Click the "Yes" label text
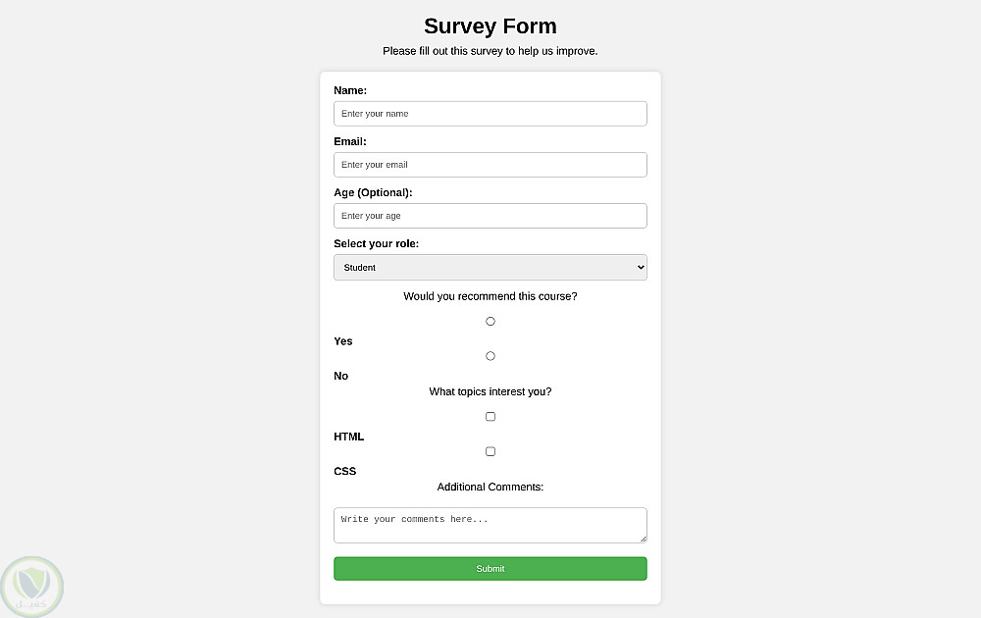Image resolution: width=981 pixels, height=618 pixels. click(343, 341)
